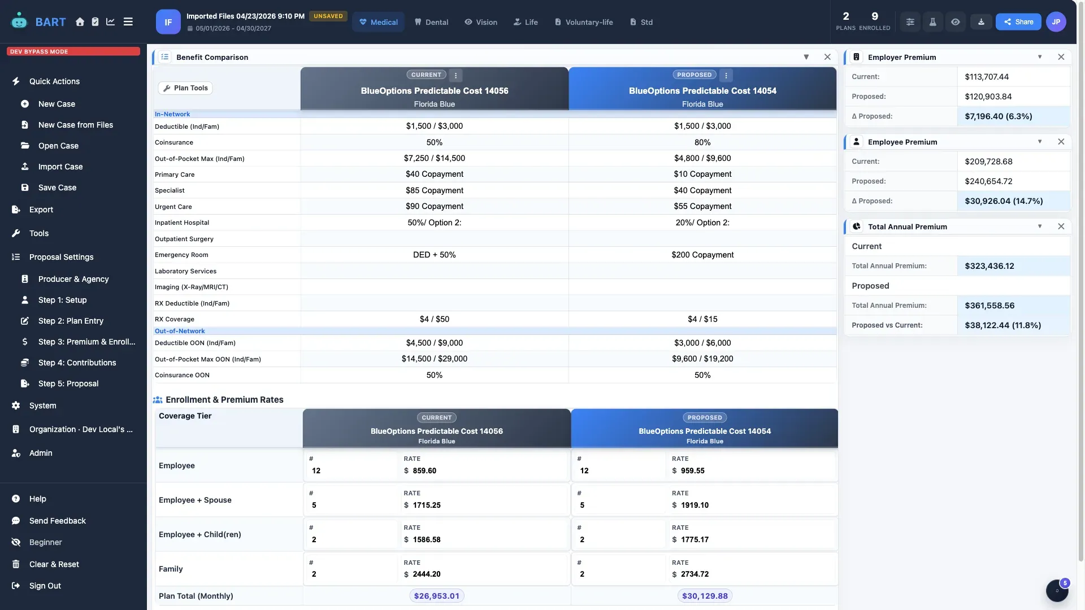
Task: Switch to the Voluntary-life tab
Action: [x=584, y=22]
